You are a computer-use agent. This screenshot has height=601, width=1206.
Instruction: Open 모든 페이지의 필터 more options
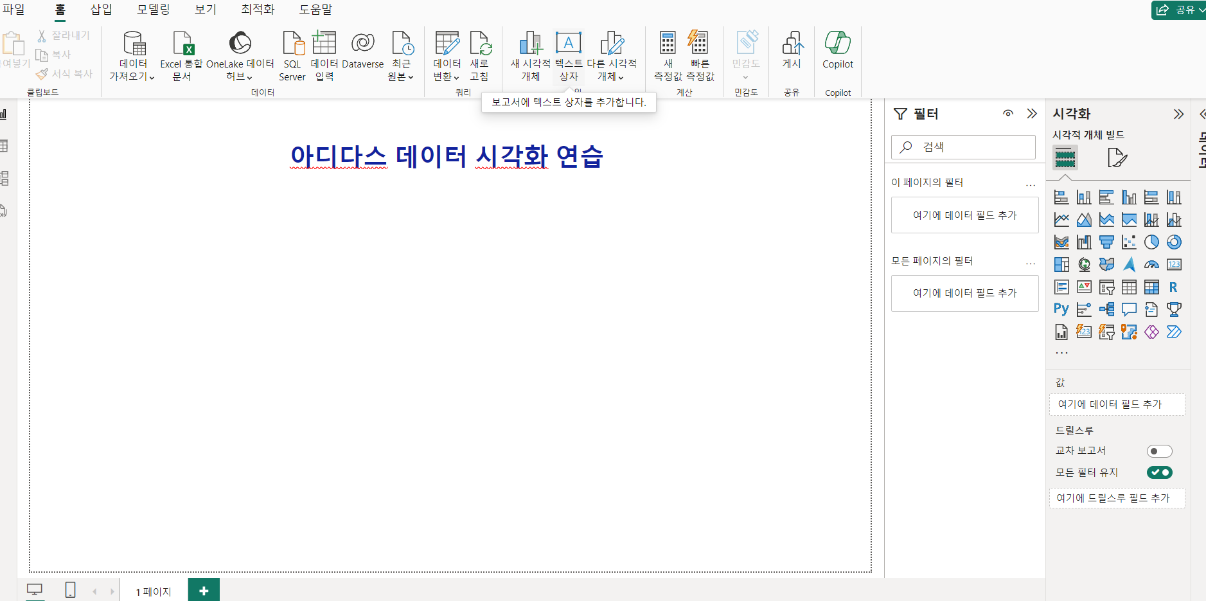pos(1031,262)
